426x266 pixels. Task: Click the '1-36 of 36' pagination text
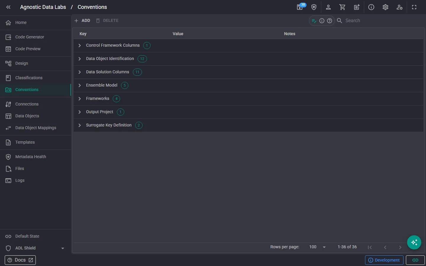click(347, 247)
